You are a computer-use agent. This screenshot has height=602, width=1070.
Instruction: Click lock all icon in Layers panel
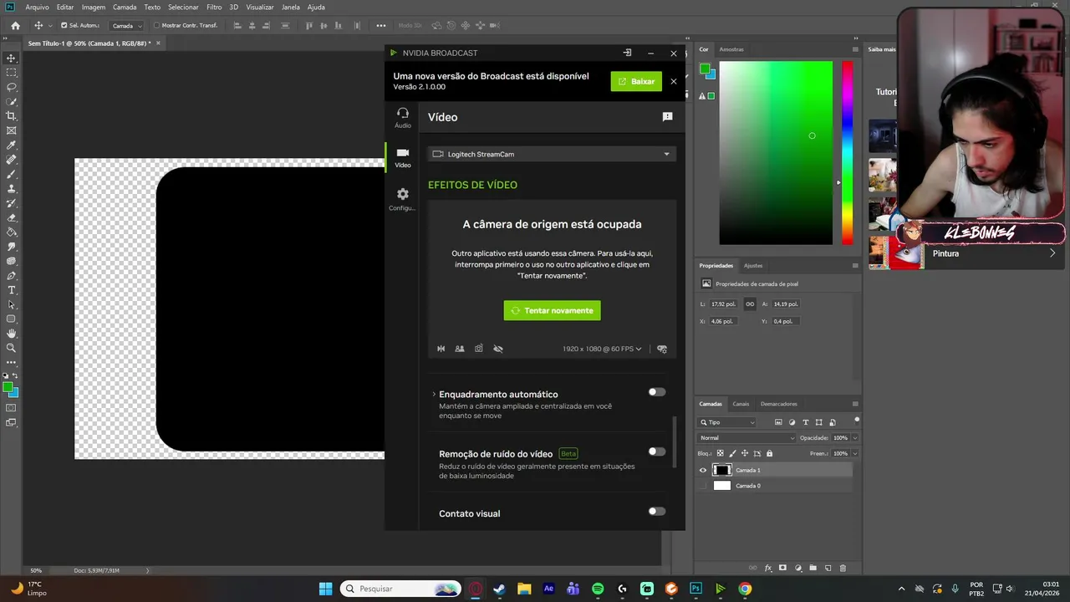[769, 453]
